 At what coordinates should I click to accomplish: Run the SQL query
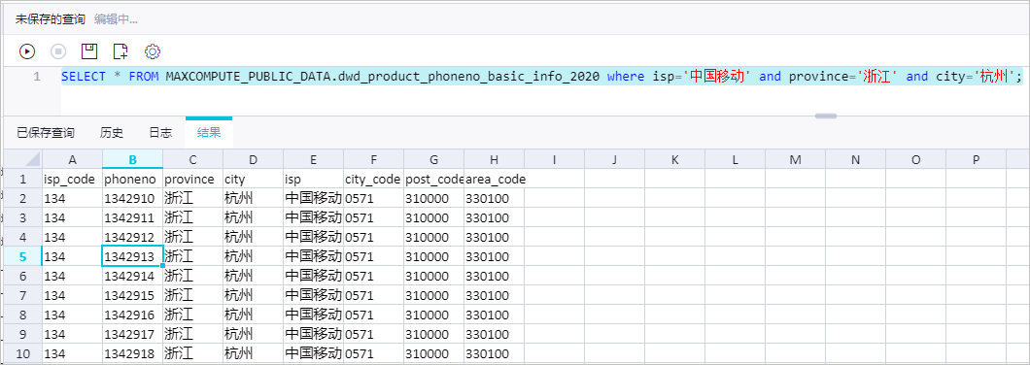point(27,51)
